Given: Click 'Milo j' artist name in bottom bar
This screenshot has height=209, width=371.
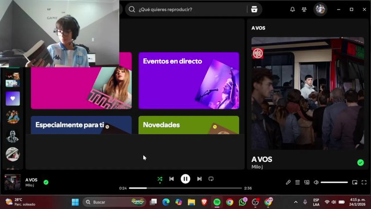Looking at the screenshot, I should pyautogui.click(x=30, y=185).
